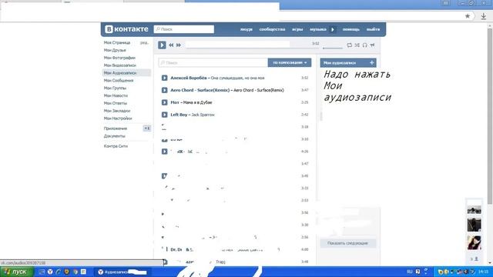Click the header search field
The image size is (493, 277).
click(x=184, y=29)
